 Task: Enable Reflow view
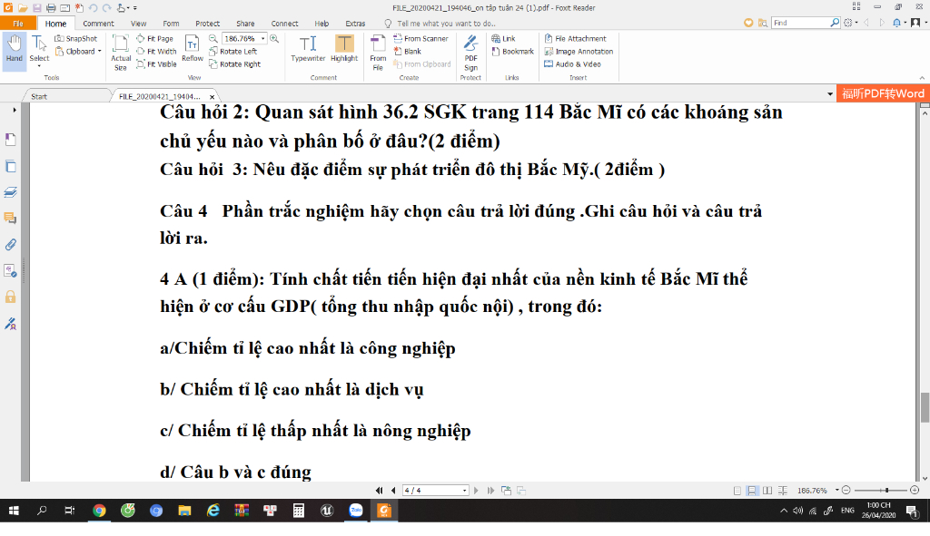193,49
